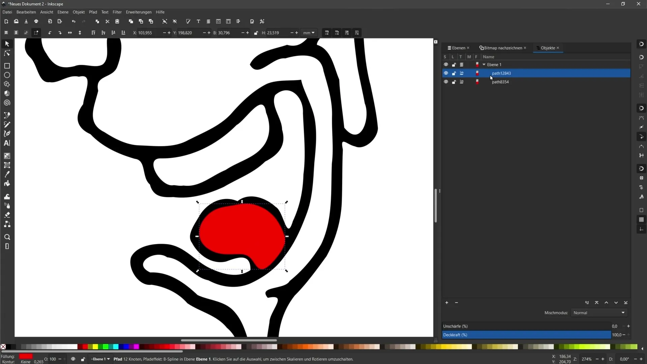Image resolution: width=647 pixels, height=364 pixels.
Task: Toggle visibility of Ebene 1
Action: click(x=446, y=64)
